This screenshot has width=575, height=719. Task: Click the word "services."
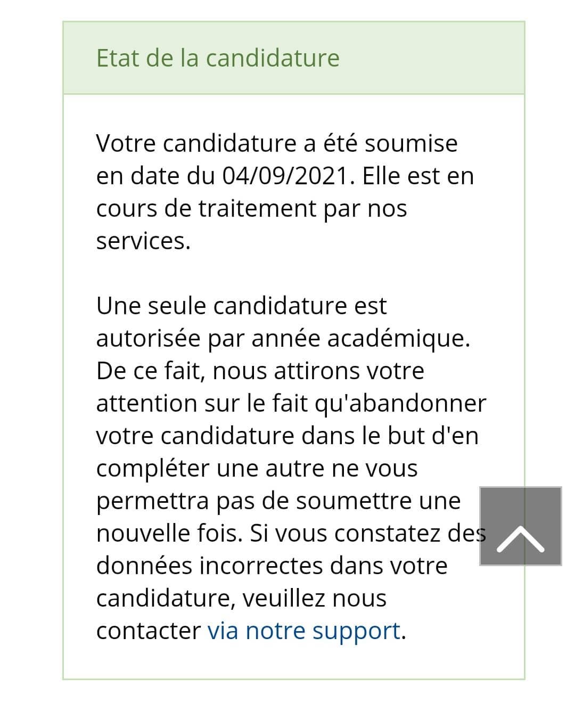143,241
